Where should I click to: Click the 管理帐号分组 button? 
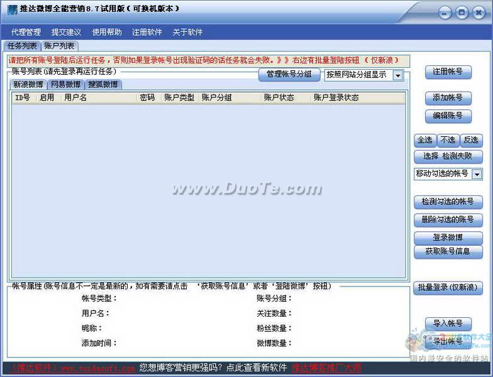pos(289,74)
